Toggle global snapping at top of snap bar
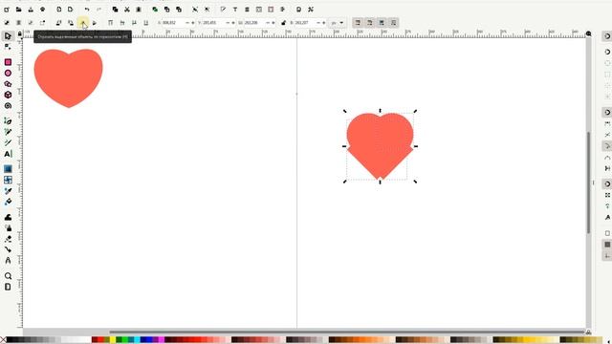The height and width of the screenshot is (344, 612). point(607,36)
